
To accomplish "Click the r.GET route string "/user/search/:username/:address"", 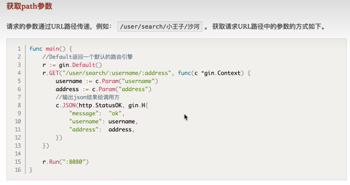I will (115, 73).
